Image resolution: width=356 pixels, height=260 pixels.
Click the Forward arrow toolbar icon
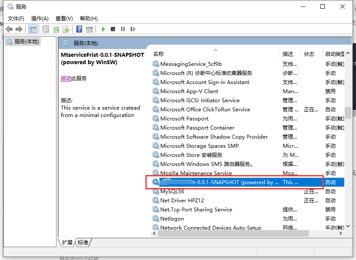[x=19, y=29]
